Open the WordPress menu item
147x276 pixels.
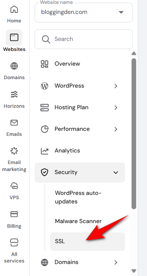click(80, 86)
